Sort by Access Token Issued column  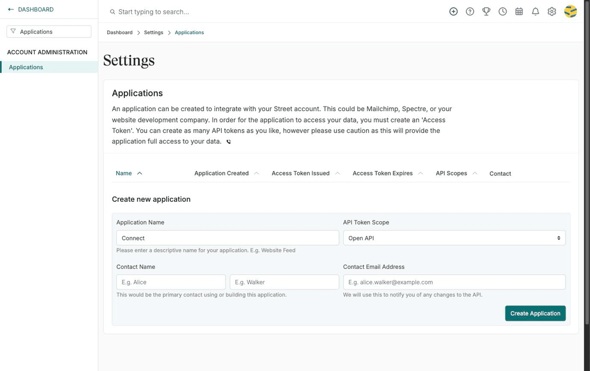click(x=306, y=173)
